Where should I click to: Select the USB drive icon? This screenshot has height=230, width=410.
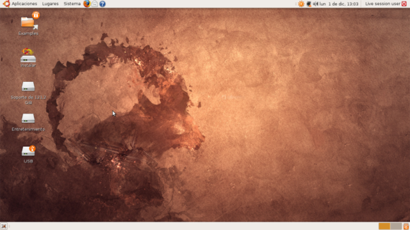coord(28,151)
